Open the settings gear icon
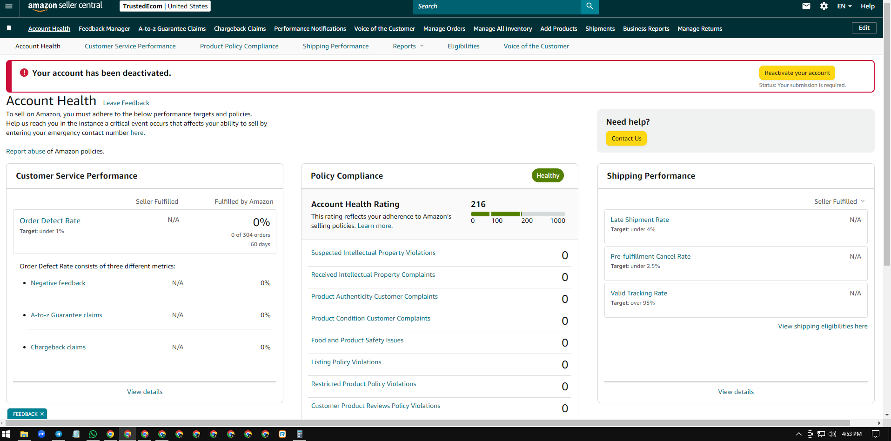This screenshot has width=891, height=441. point(824,6)
